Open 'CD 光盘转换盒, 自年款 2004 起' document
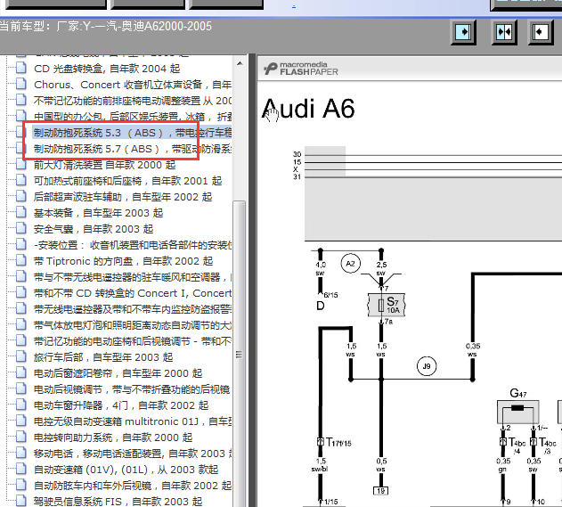562x507 pixels. coord(107,69)
